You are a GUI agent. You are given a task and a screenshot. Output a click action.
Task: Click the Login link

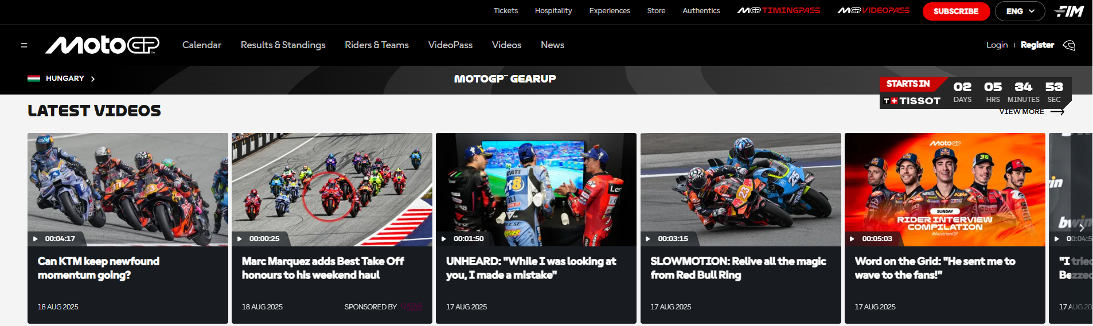997,45
